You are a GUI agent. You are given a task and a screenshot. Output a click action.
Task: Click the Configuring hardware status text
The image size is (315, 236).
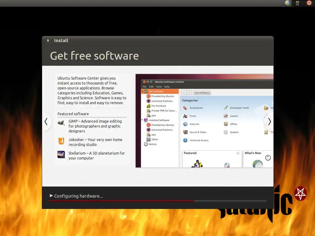[78, 196]
